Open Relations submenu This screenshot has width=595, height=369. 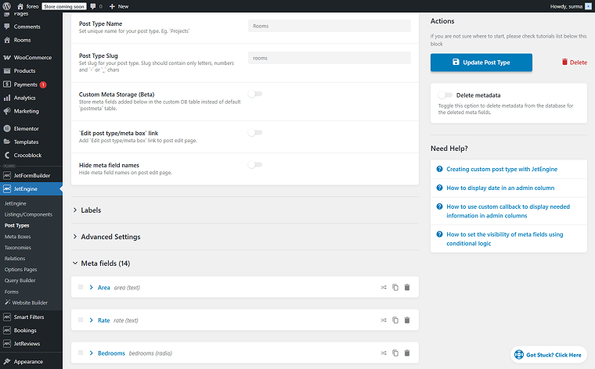point(15,258)
